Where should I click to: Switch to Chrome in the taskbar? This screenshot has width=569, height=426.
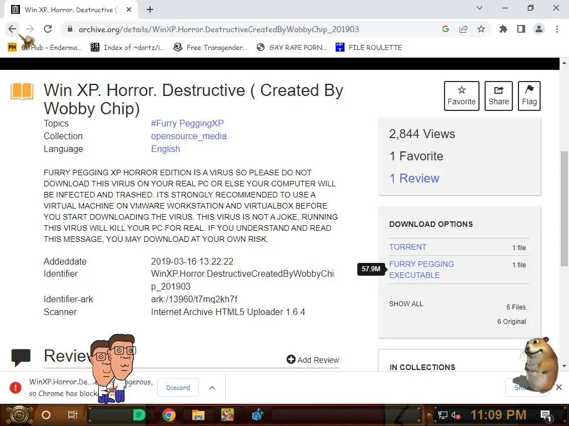pos(169,415)
